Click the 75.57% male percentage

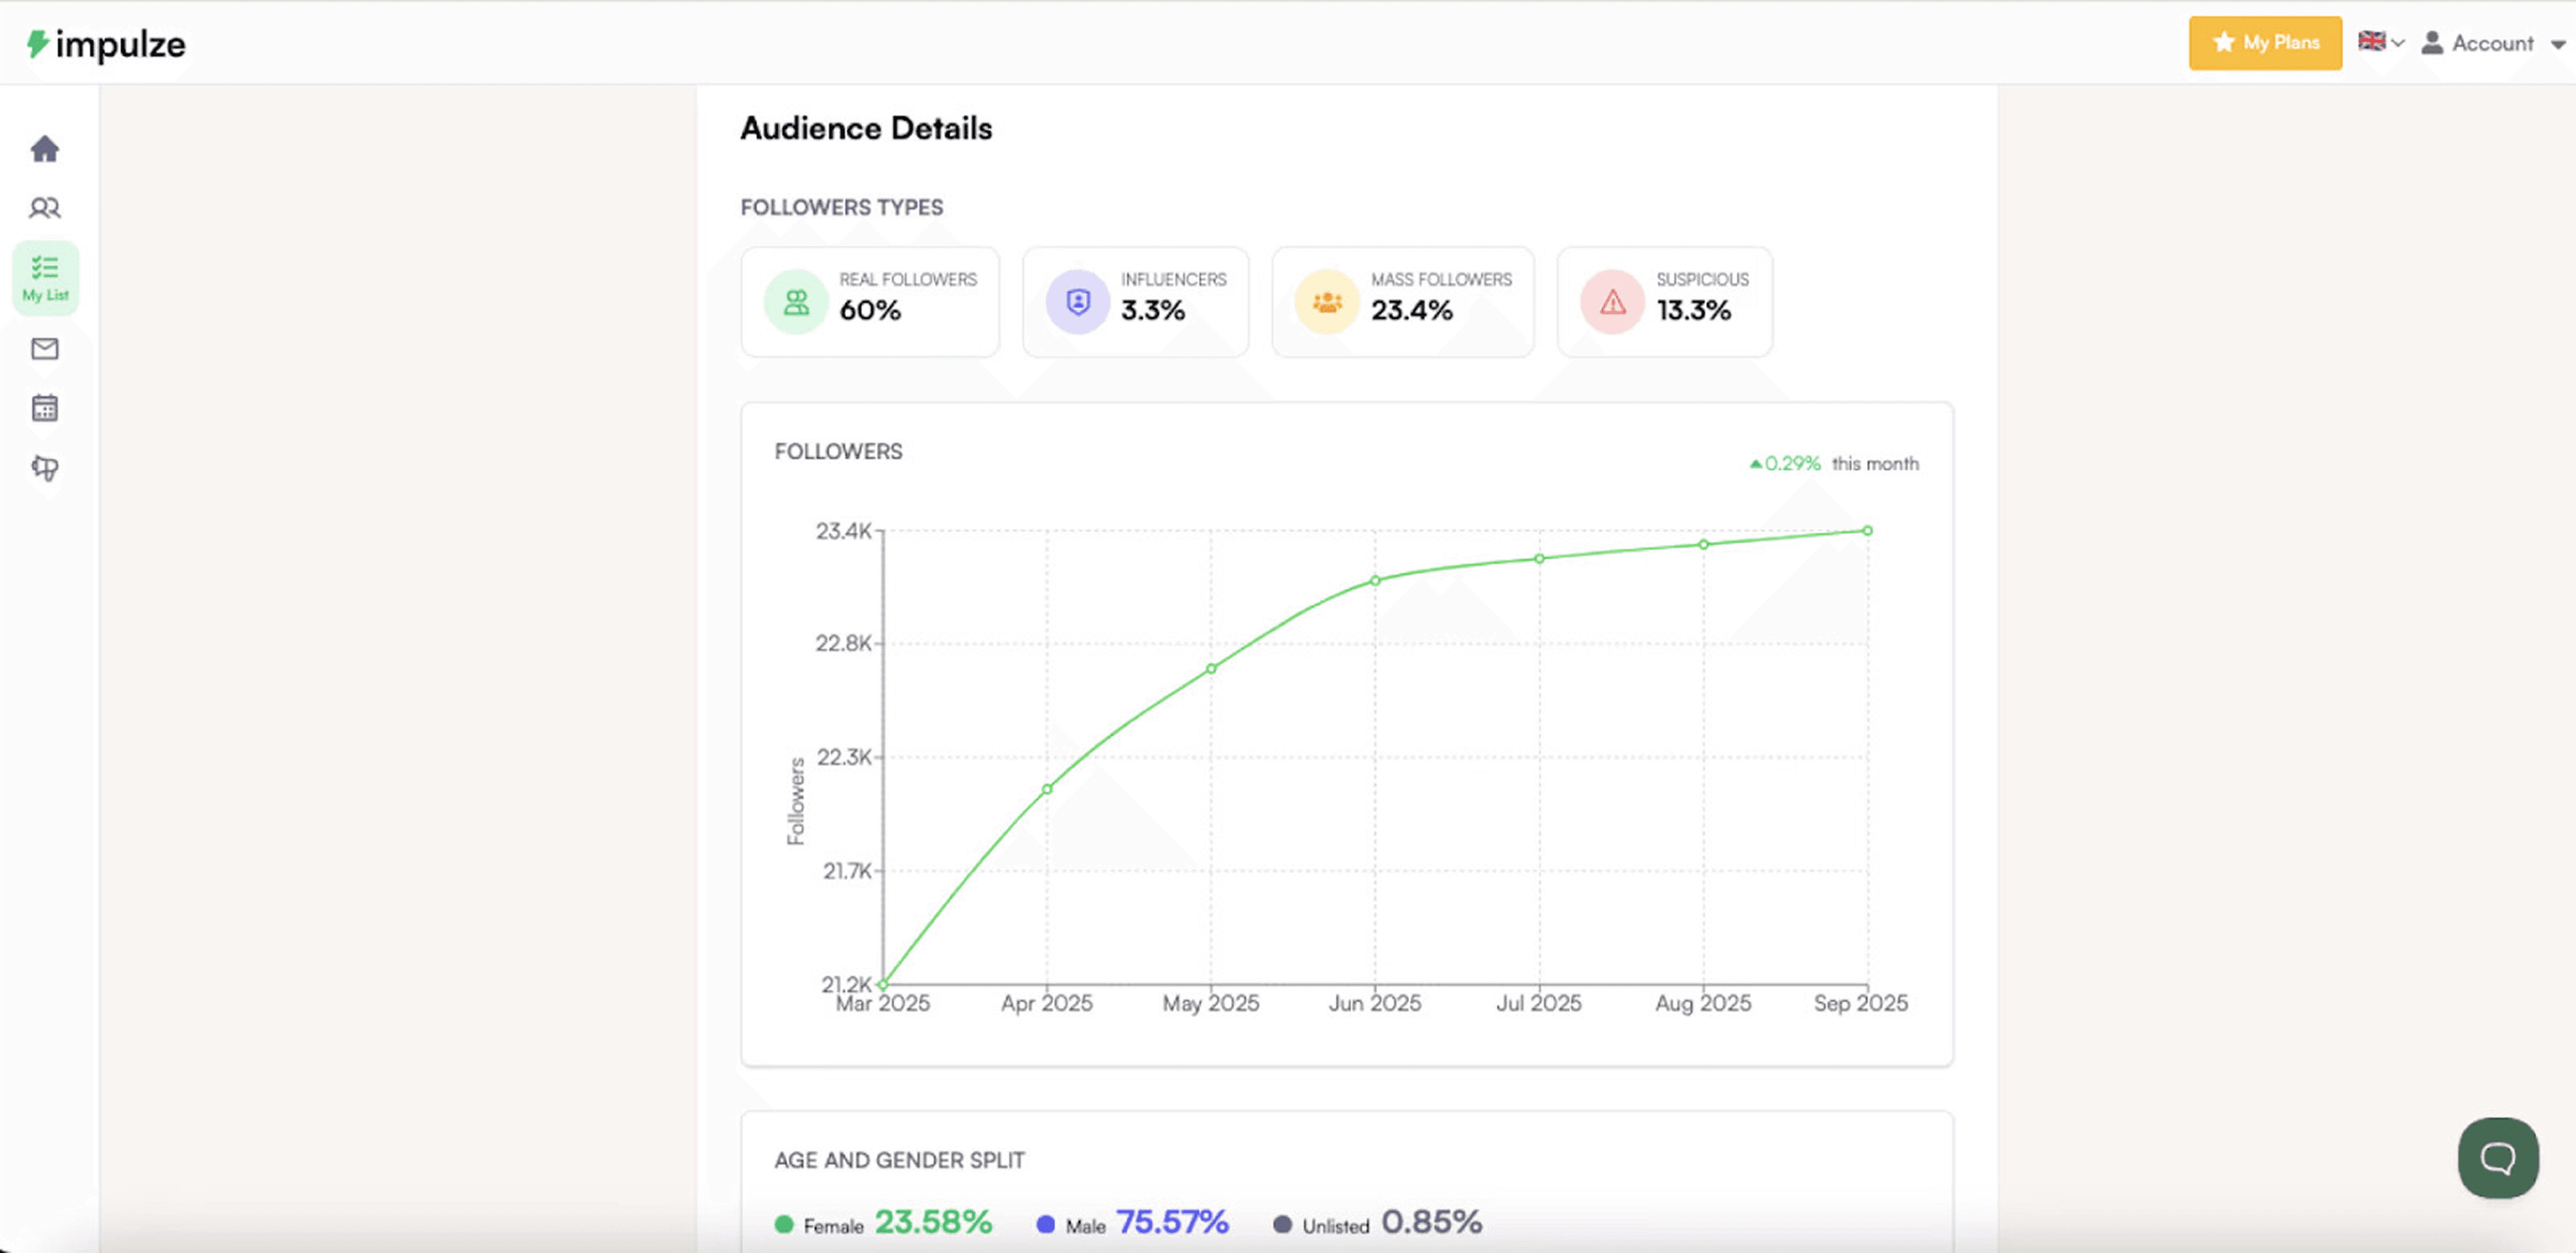point(1172,1222)
